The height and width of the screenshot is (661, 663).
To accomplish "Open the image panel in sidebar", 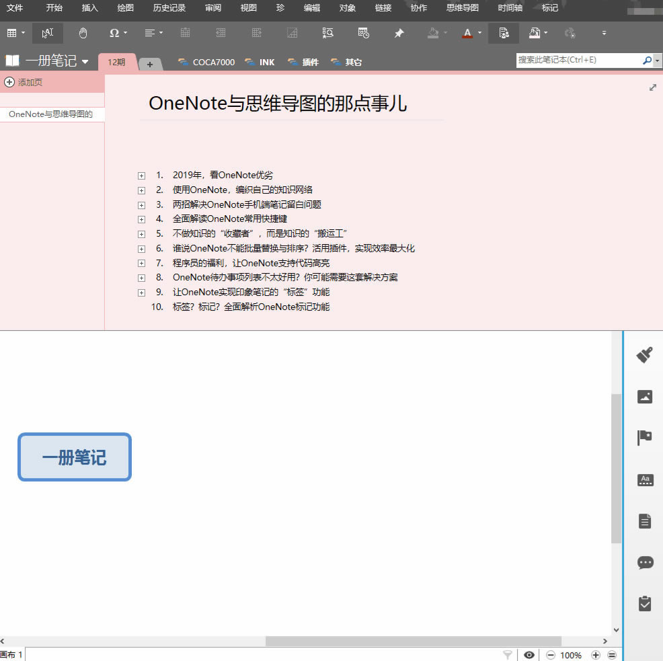I will tap(645, 397).
